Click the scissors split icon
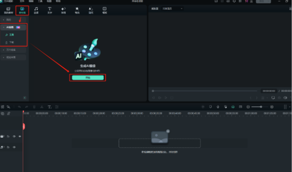This screenshot has width=292, height=172. 42,107
